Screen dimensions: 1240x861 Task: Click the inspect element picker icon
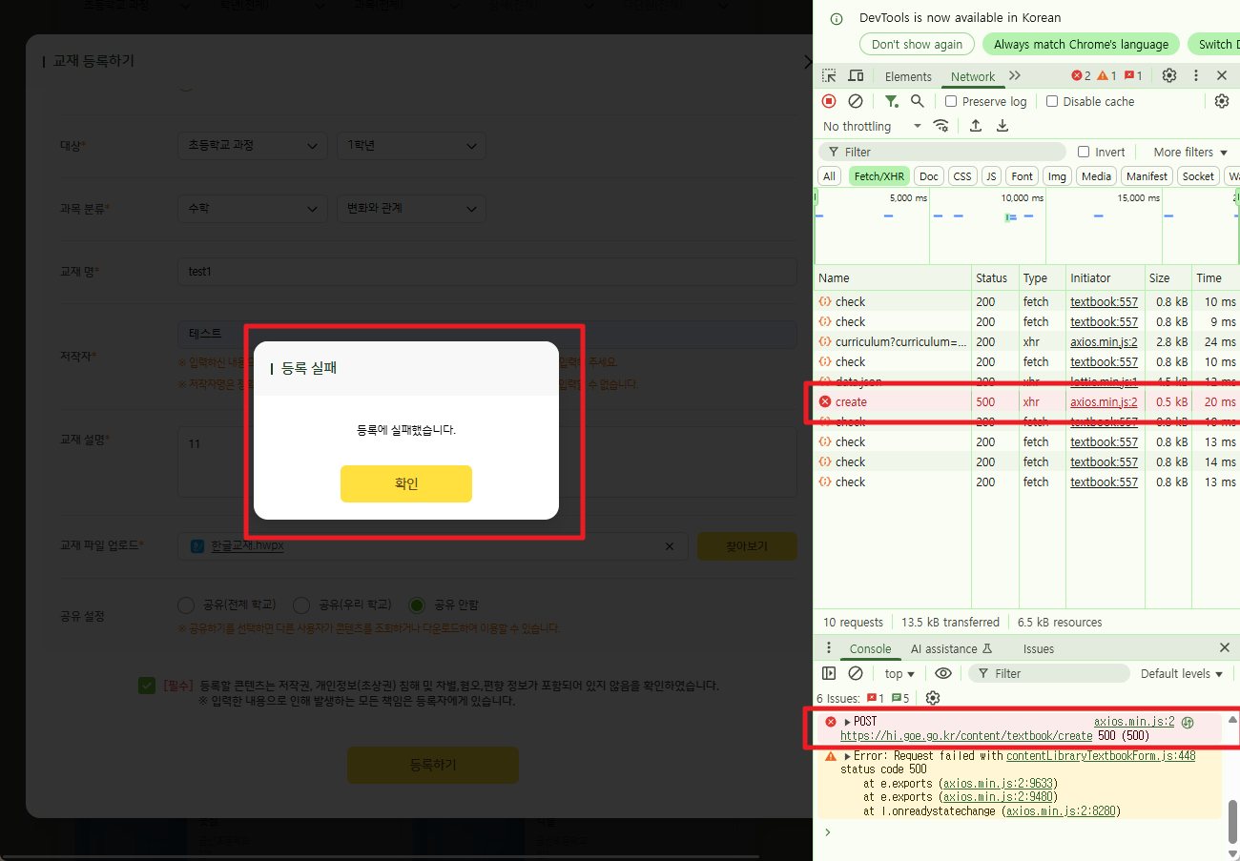tap(829, 76)
